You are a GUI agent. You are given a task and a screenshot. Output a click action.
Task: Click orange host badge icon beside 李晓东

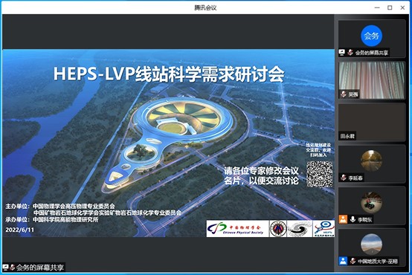pyautogui.click(x=343, y=219)
